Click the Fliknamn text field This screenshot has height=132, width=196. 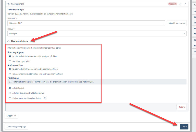[86, 23]
